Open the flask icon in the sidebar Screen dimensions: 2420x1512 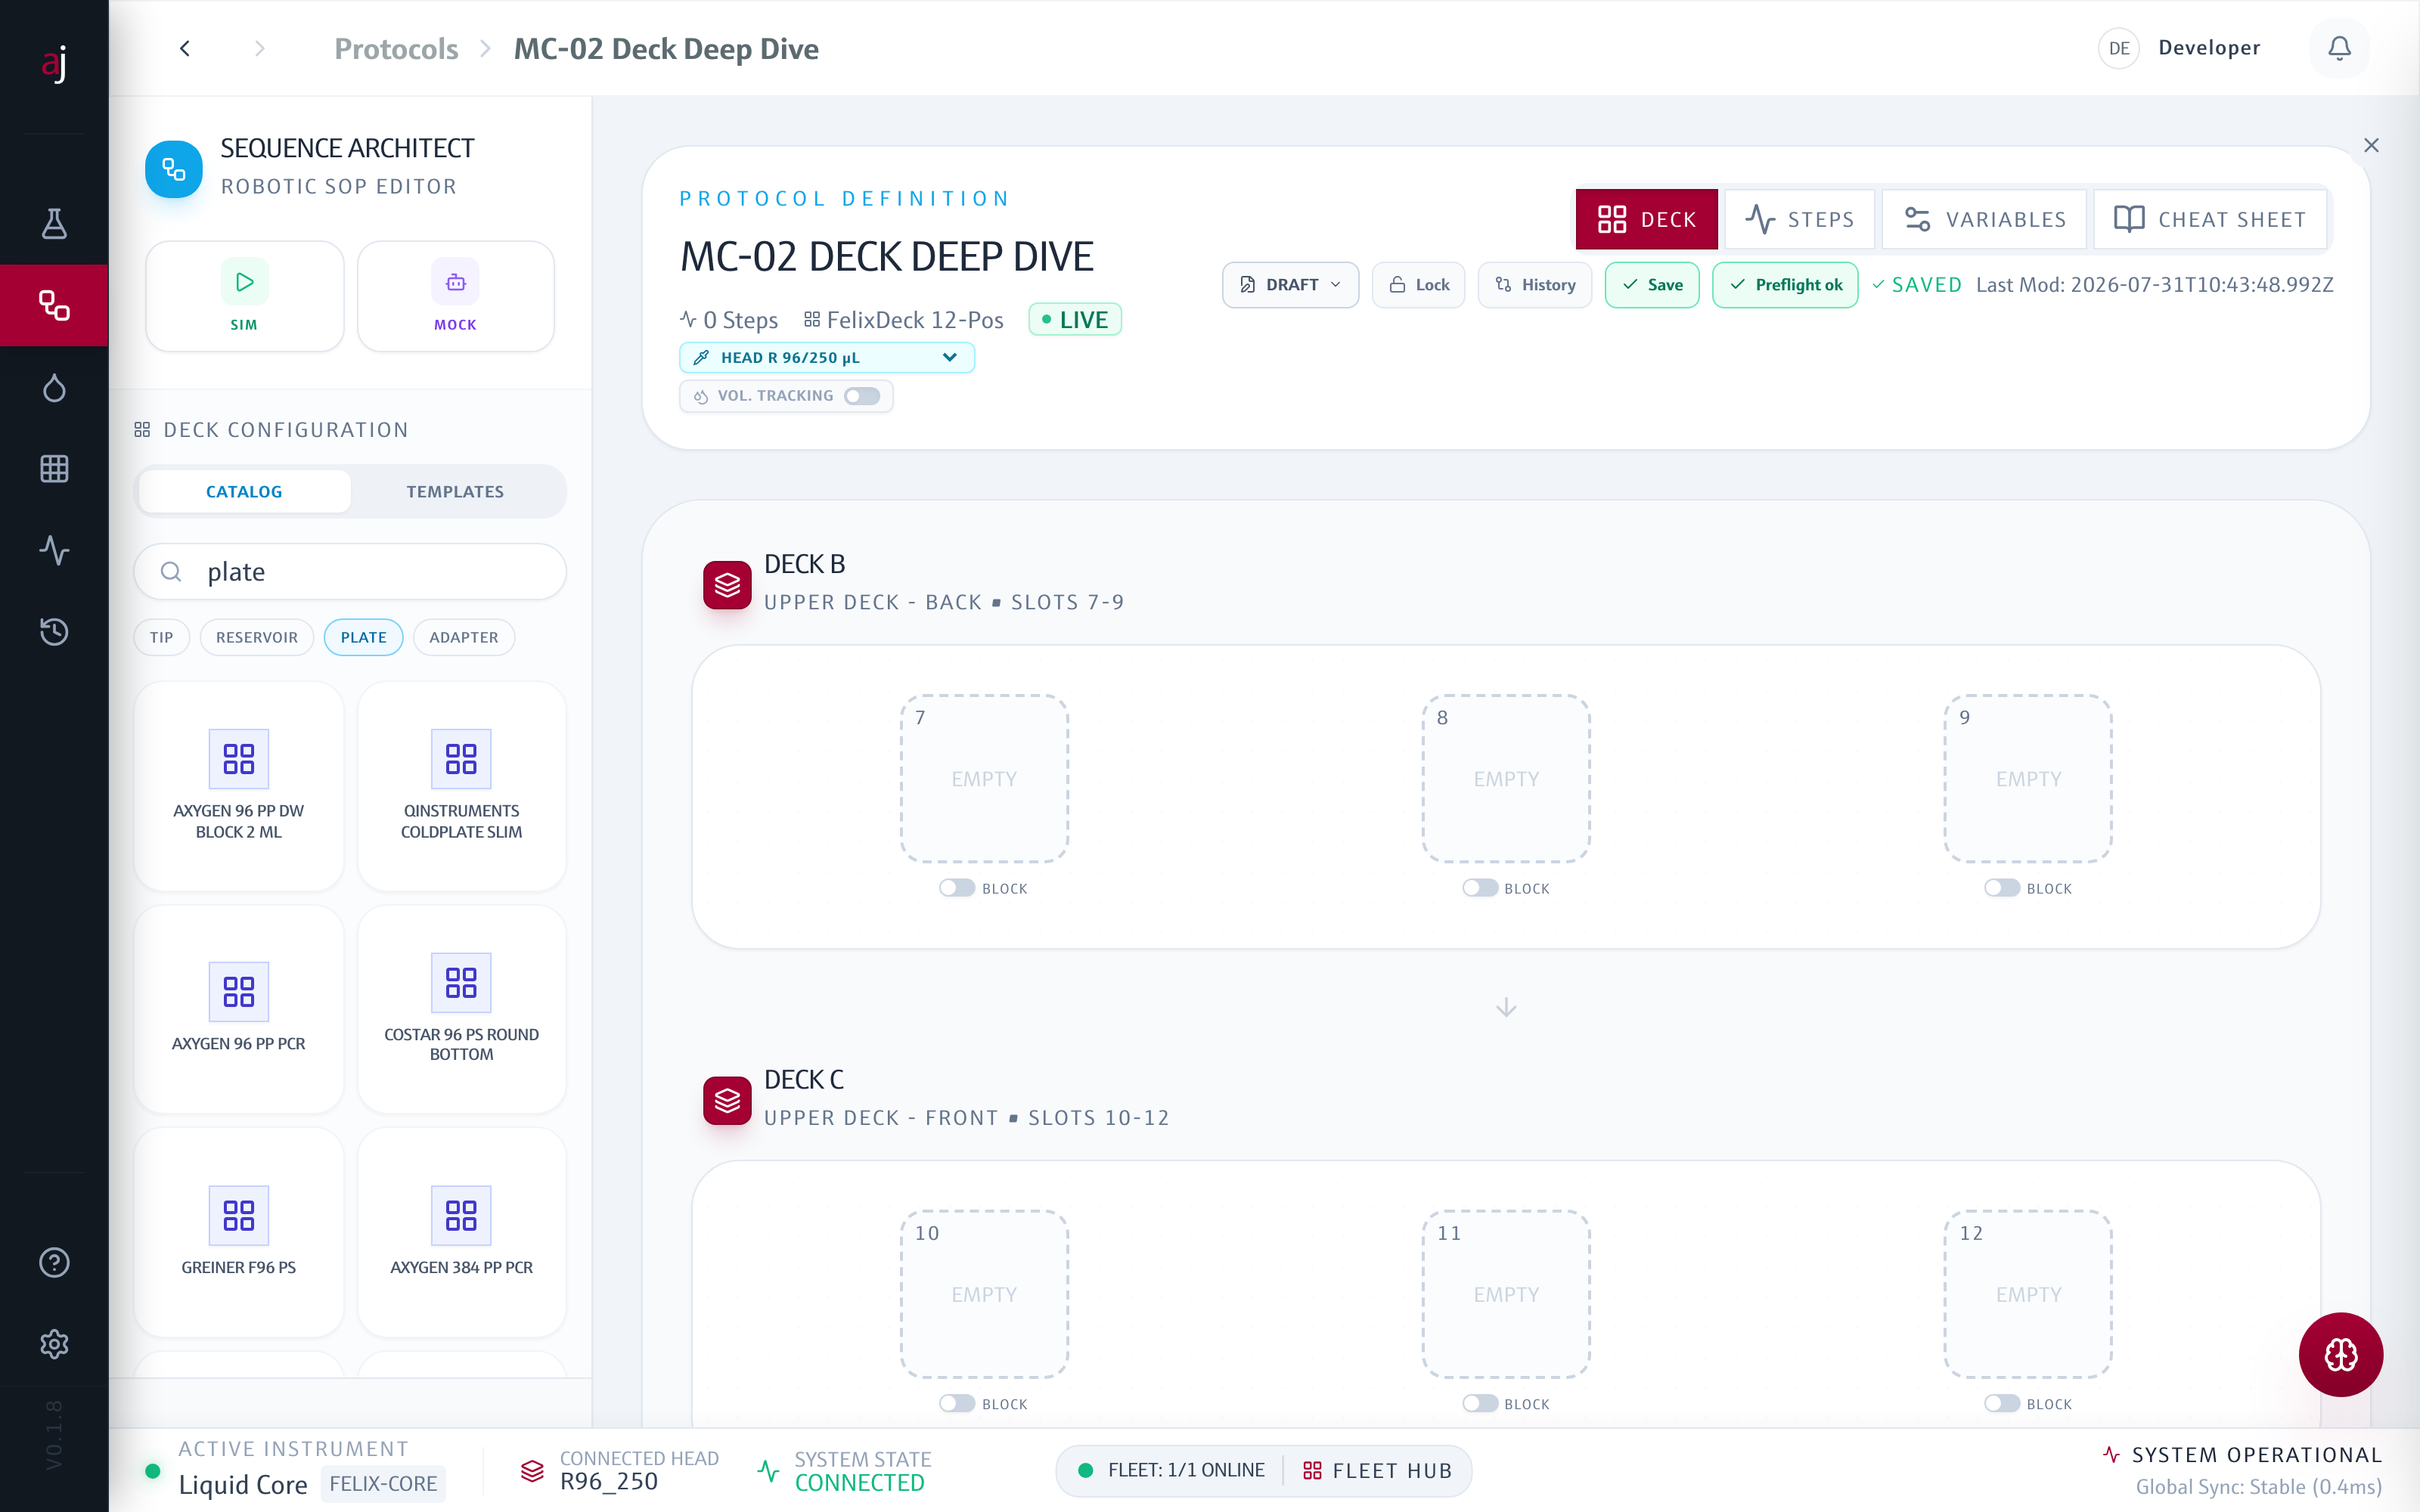(54, 223)
